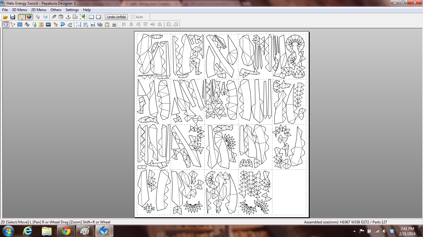This screenshot has width=423, height=237.
Task: Click the Save floppy disk icon
Action: [13, 17]
